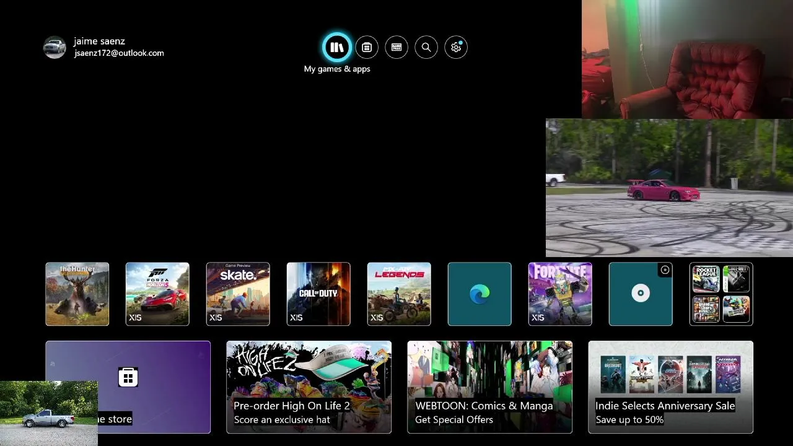Screen dimensions: 793x446
Task: Click the red couch webcam overlay
Action: 687,59
